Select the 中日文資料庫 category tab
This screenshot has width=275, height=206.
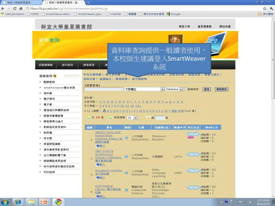click(x=92, y=75)
